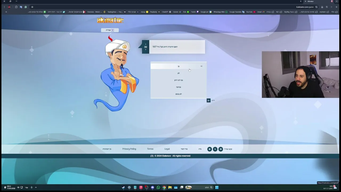The image size is (341, 192).
Task: Open the WhatsApp Web bookmark
Action: 221,12
